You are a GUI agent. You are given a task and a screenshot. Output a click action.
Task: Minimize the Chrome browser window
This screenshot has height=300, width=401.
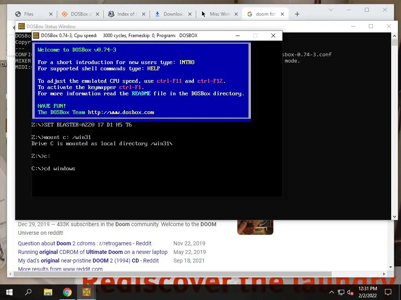click(x=349, y=10)
